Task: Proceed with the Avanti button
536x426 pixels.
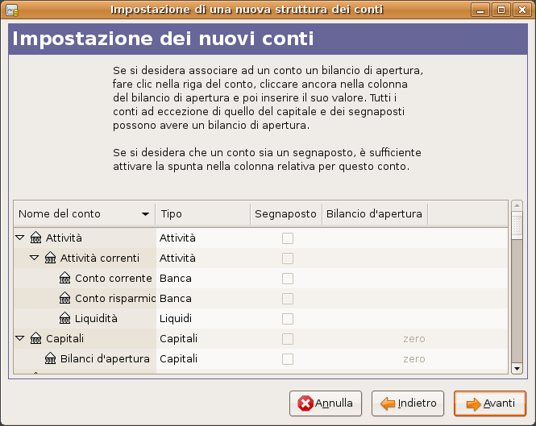Action: pos(490,403)
